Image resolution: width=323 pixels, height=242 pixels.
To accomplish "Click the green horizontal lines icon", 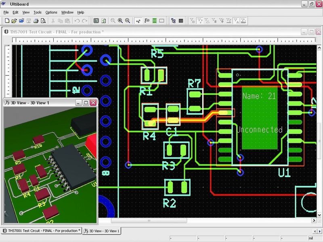I will tap(154, 21).
